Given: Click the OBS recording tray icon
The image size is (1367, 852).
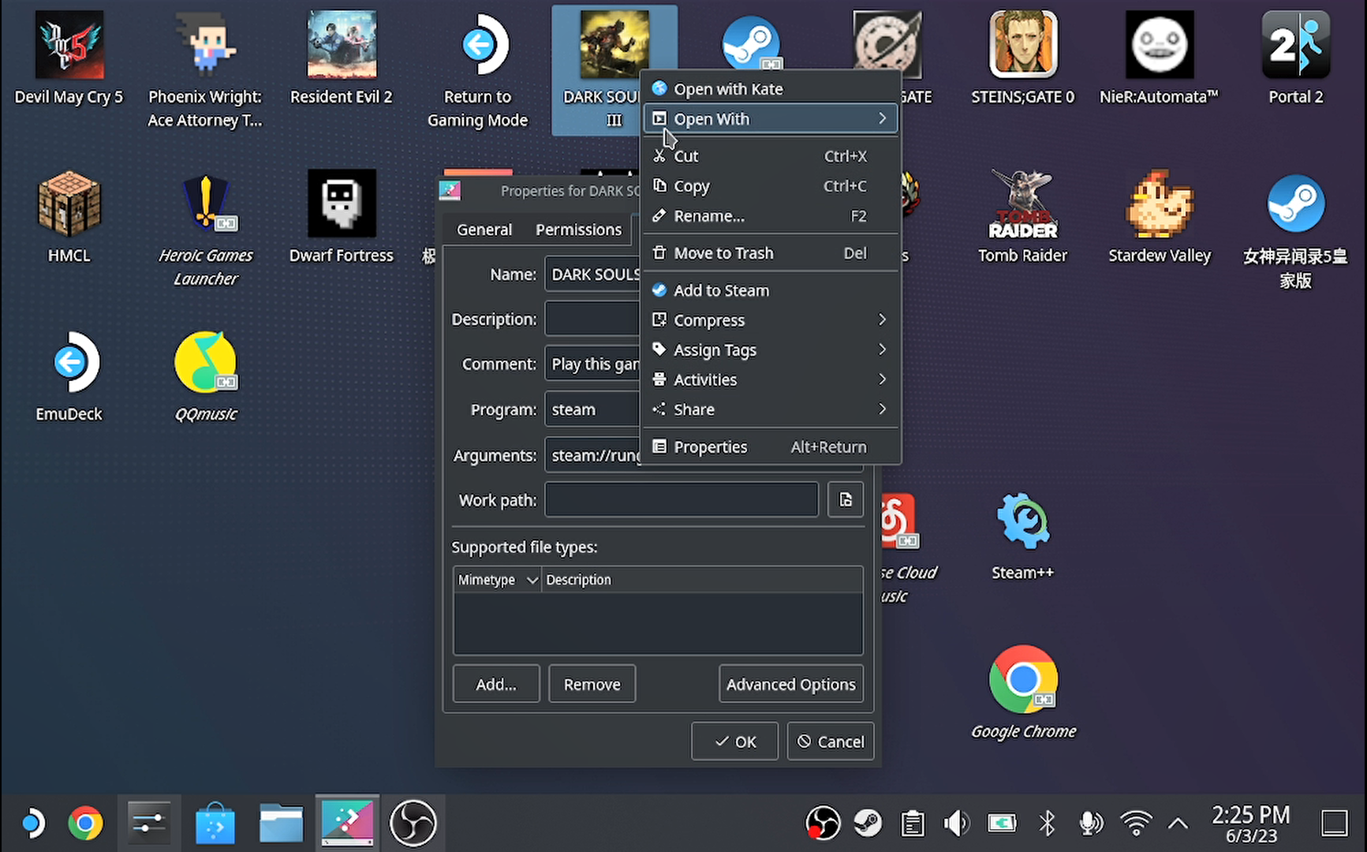Looking at the screenshot, I should pyautogui.click(x=823, y=824).
